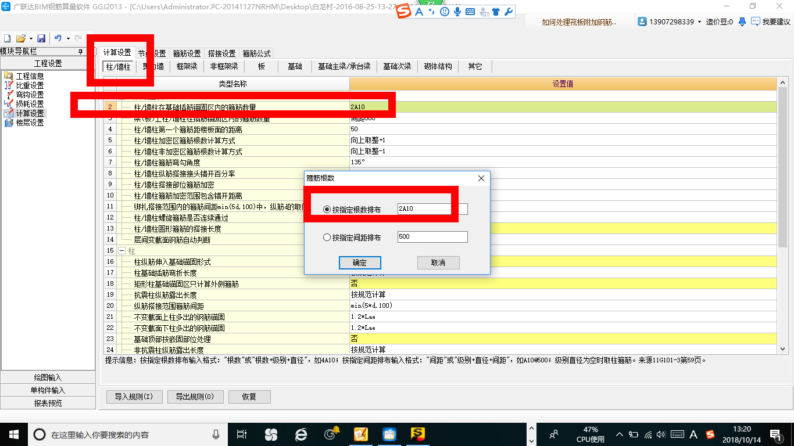Select 基础次梁 sub-tab
The image size is (794, 446).
397,67
